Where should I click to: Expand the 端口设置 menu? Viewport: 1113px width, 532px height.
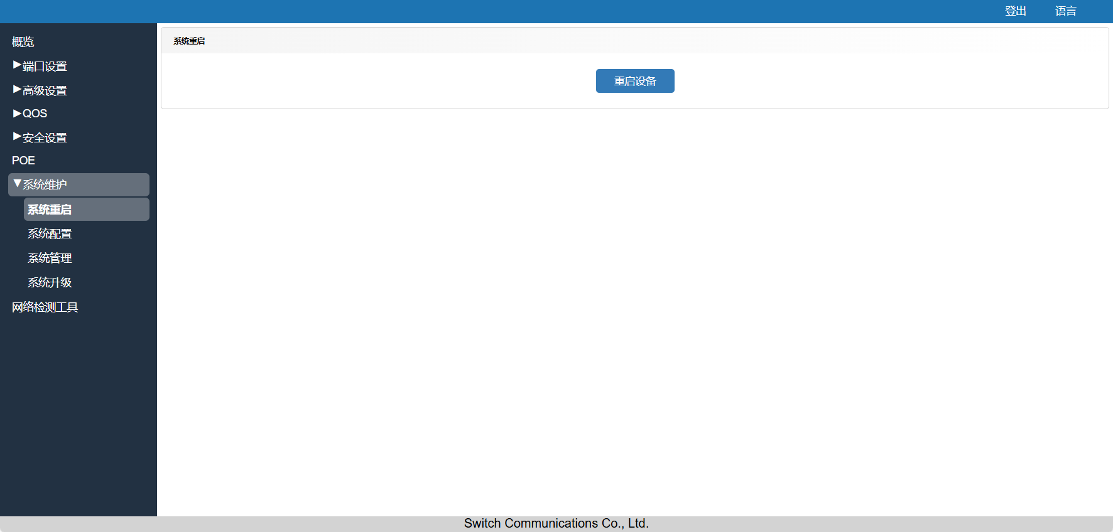[40, 66]
